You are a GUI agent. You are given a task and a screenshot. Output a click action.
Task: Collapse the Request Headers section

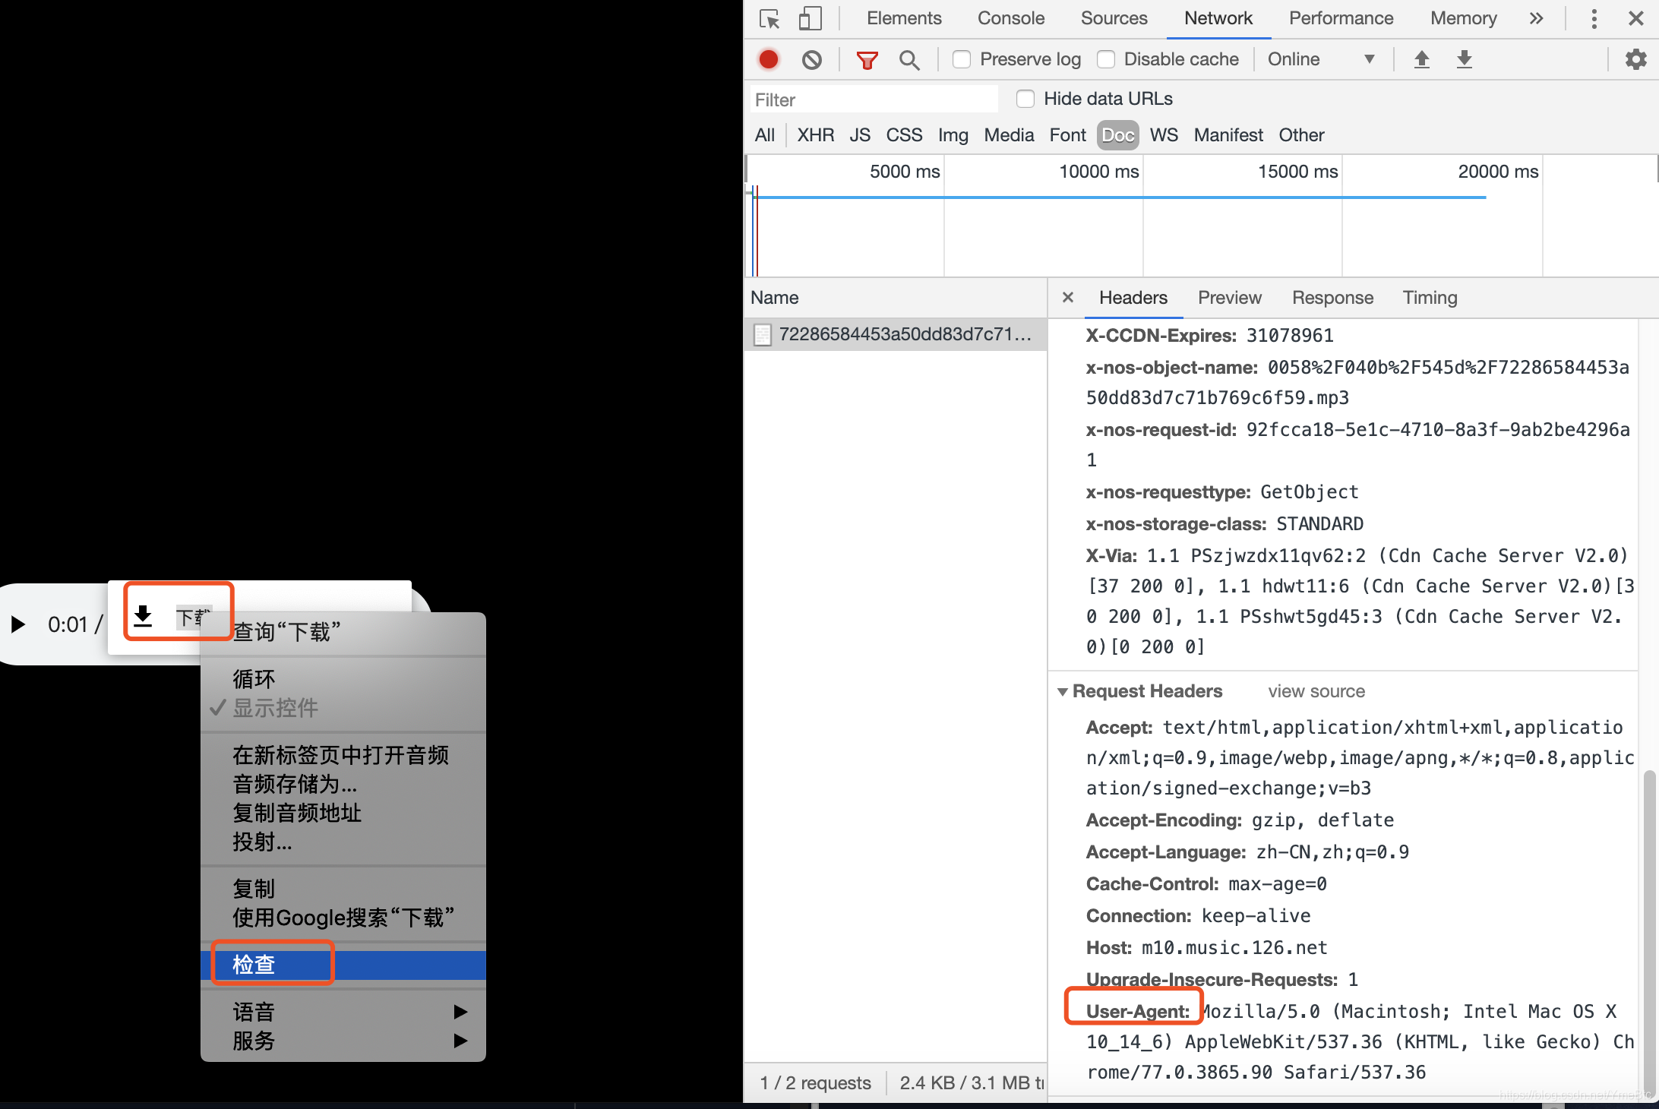tap(1063, 691)
